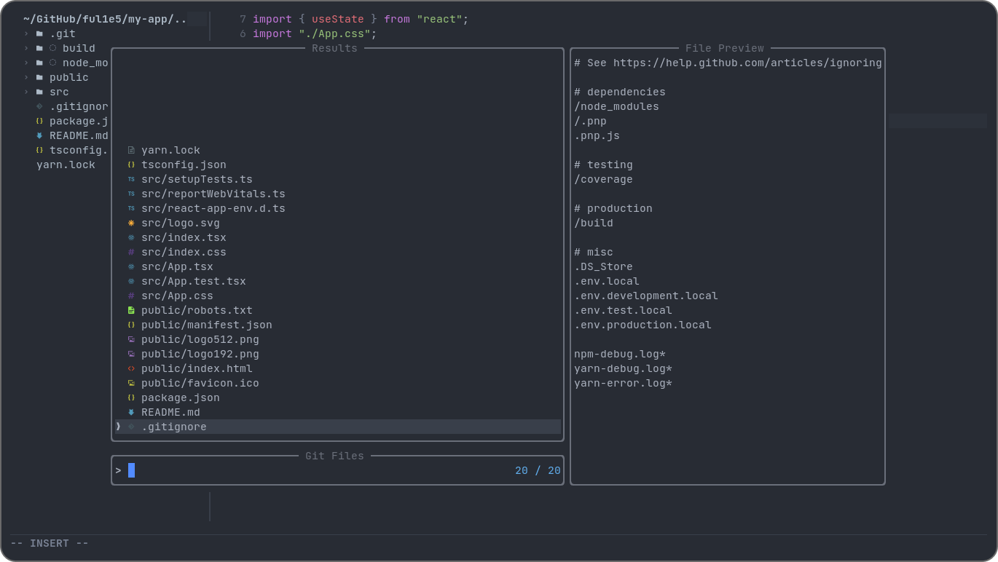Viewport: 998px width, 562px height.
Task: Click the build folder icon in tree
Action: [x=39, y=48]
